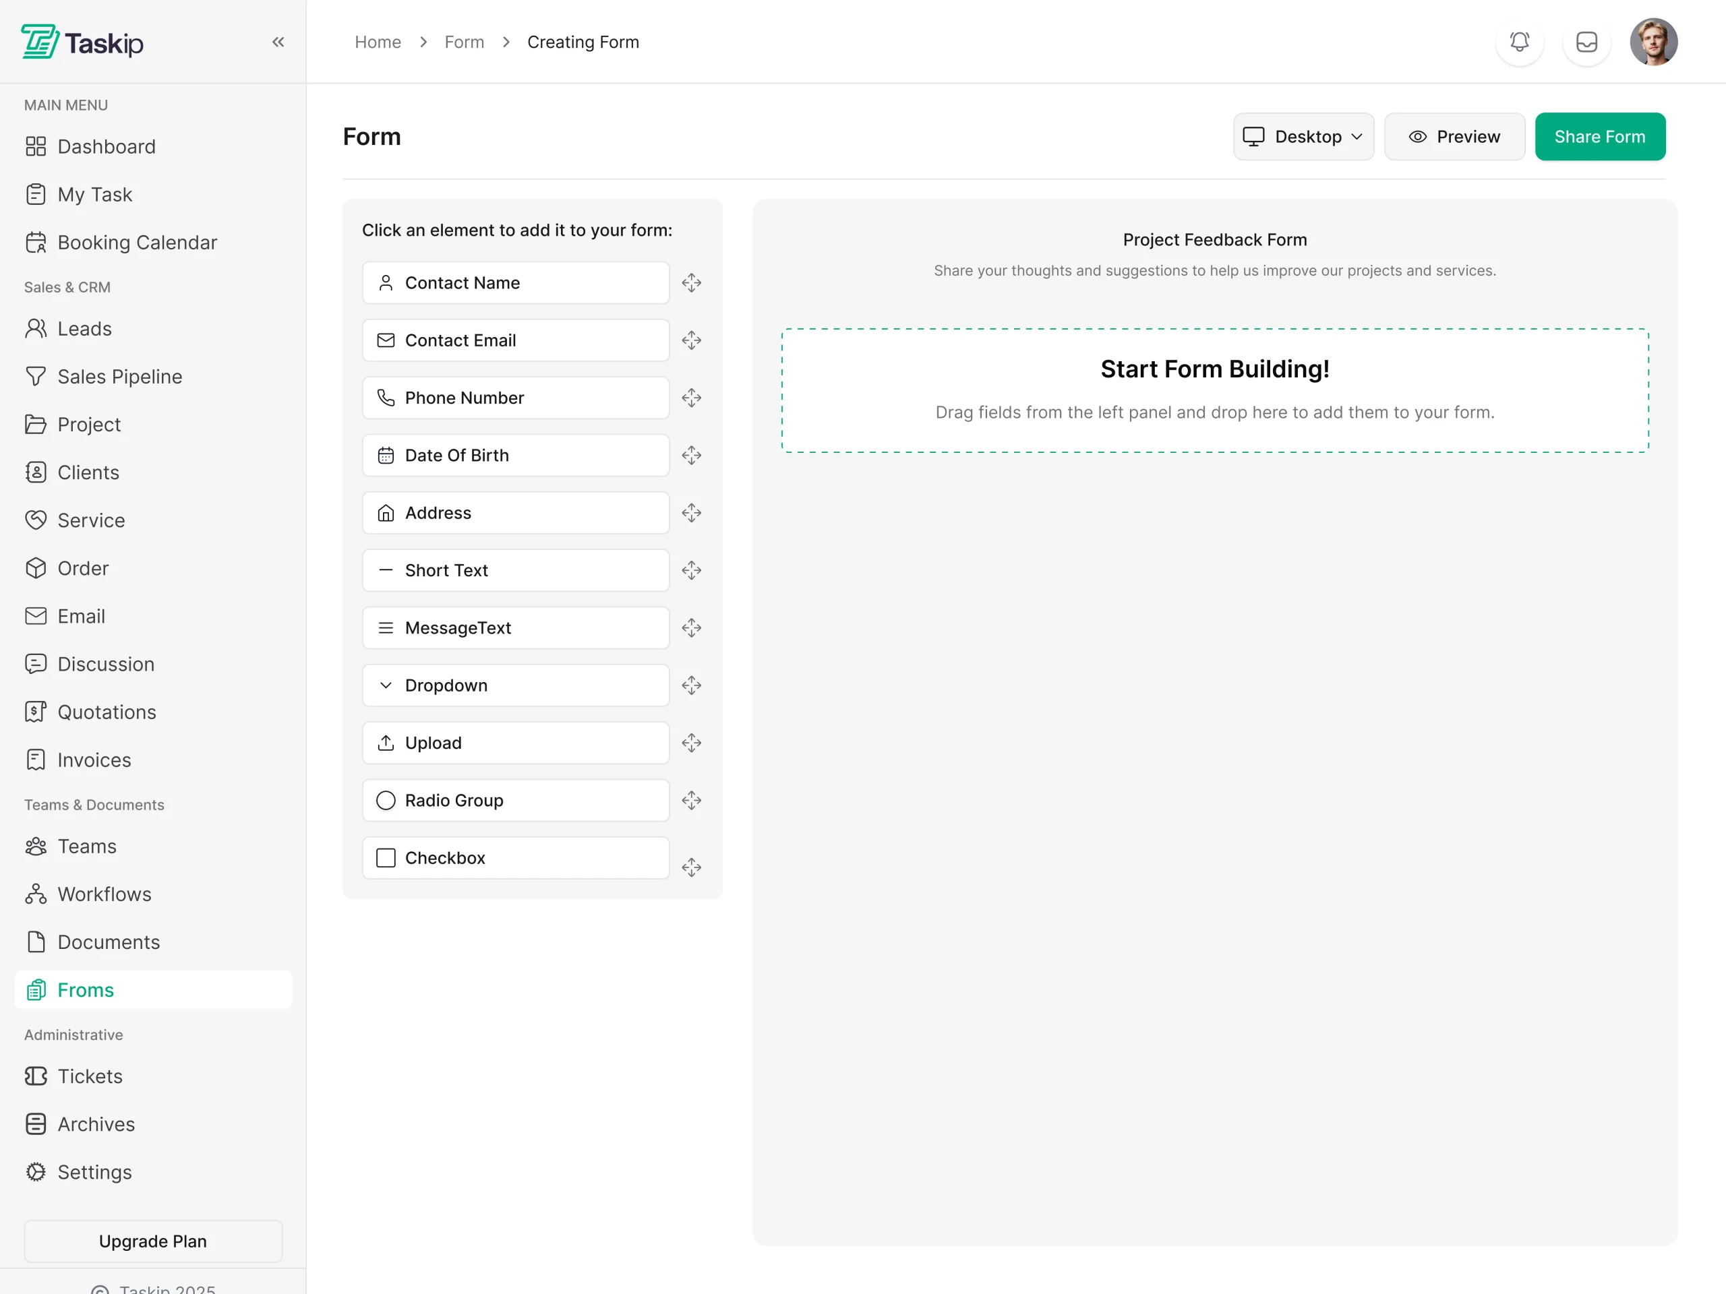The width and height of the screenshot is (1726, 1294).
Task: Open the inbox tray icon
Action: click(x=1586, y=42)
